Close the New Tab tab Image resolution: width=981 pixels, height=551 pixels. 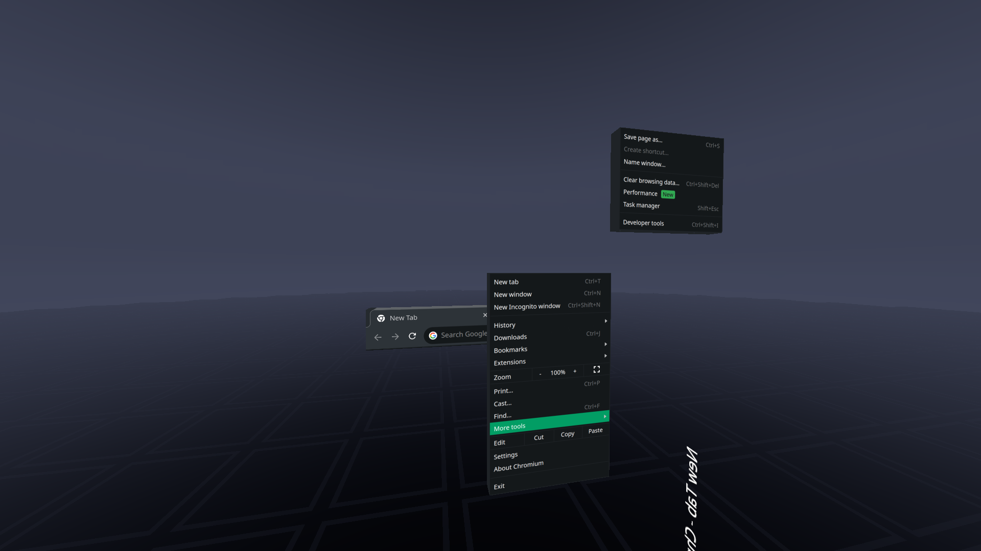point(485,315)
